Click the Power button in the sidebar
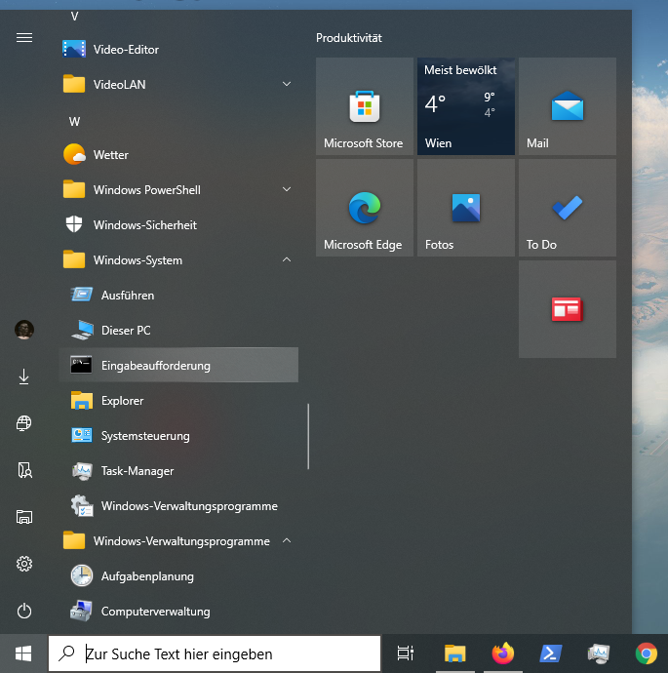 click(24, 611)
